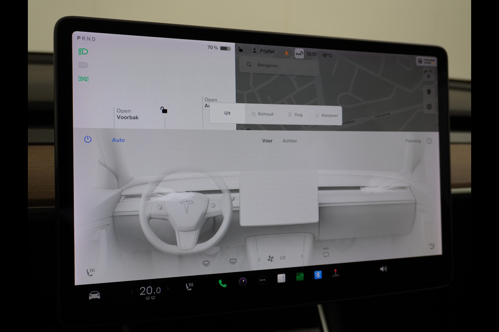499x332 pixels.
Task: Open the green Phone app
Action: 223,283
